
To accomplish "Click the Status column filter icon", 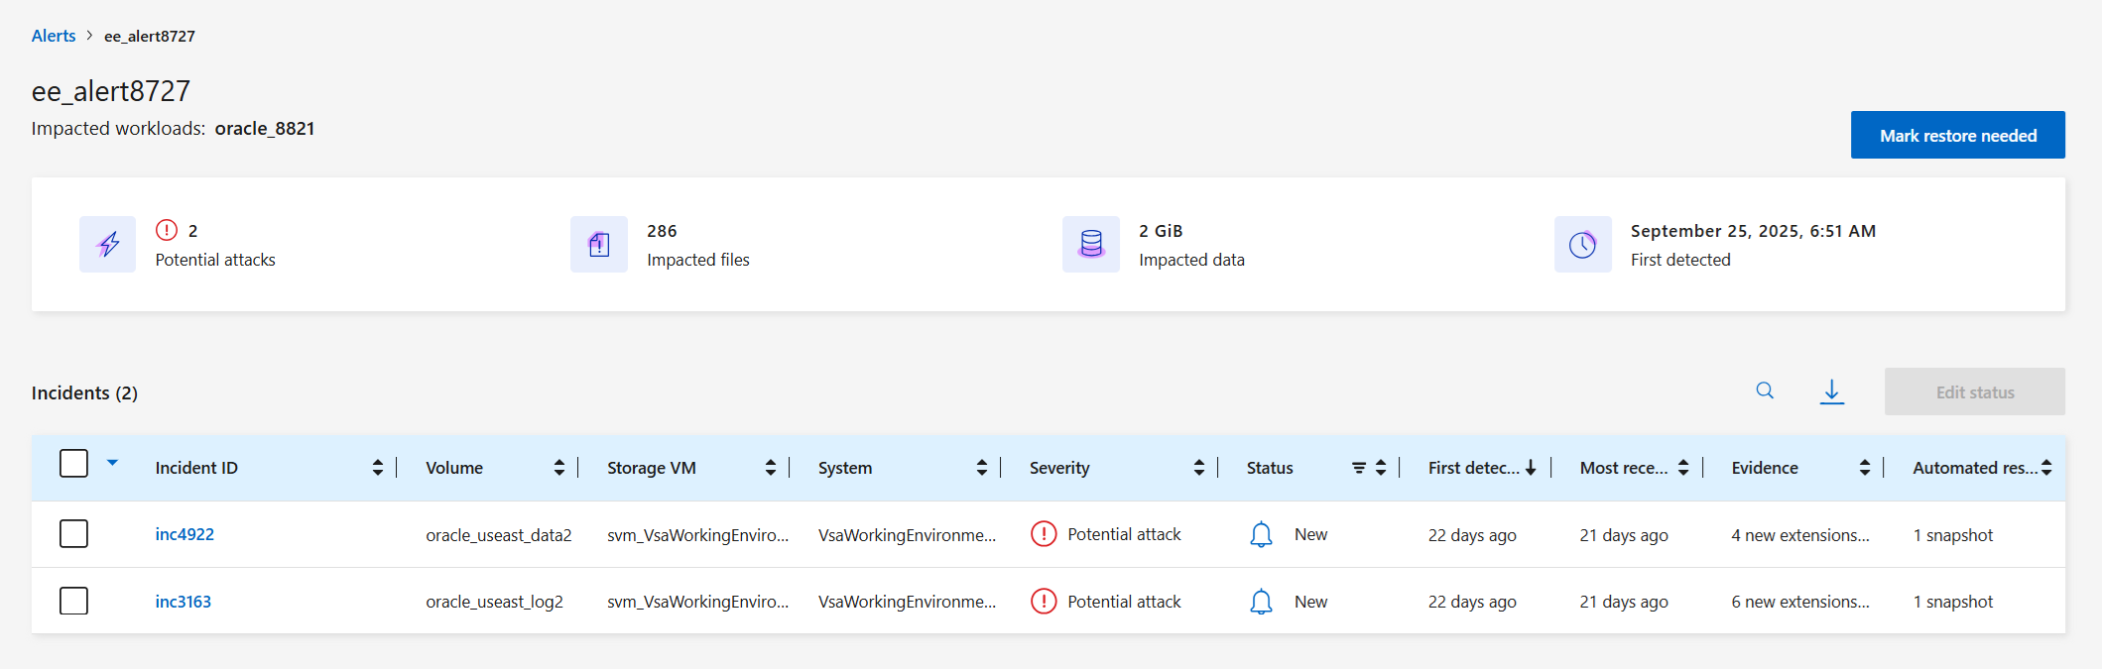I will coord(1359,468).
